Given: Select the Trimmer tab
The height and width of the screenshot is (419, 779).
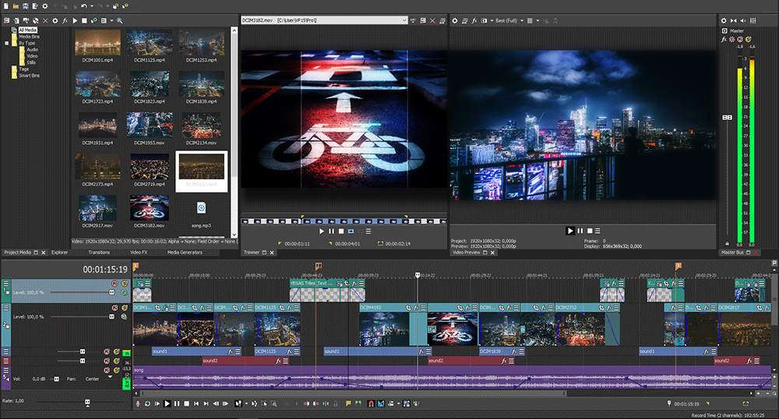Looking at the screenshot, I should [252, 252].
